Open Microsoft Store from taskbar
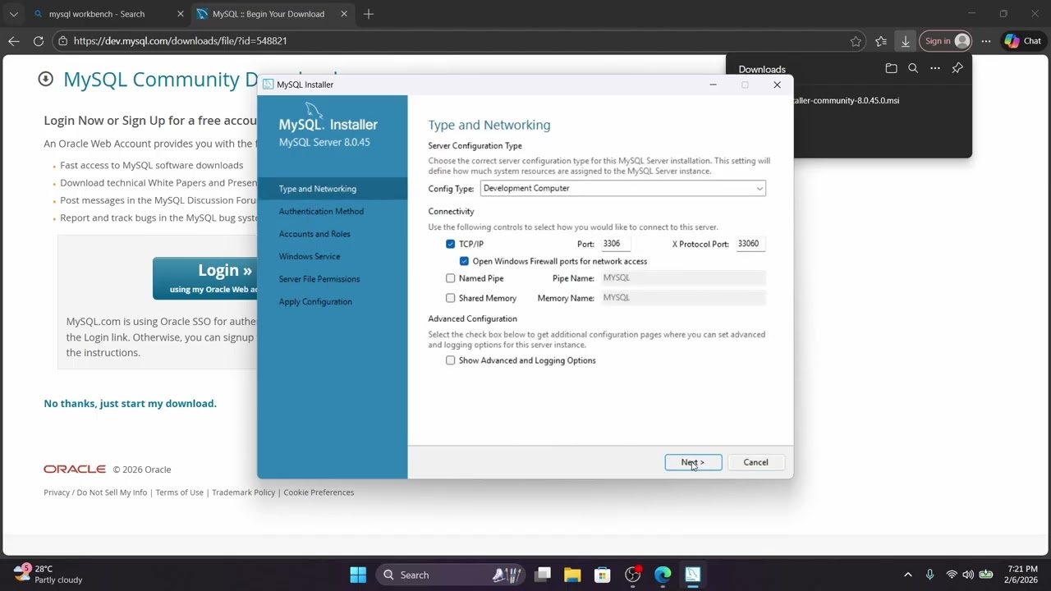 click(603, 575)
